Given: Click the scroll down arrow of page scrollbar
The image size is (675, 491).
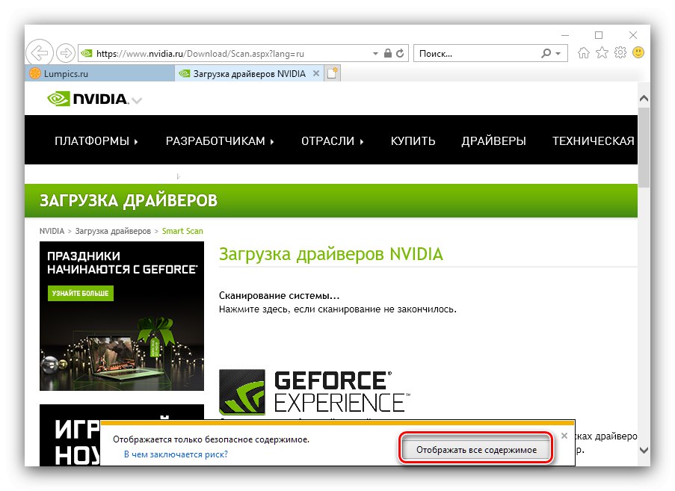Looking at the screenshot, I should tap(644, 450).
